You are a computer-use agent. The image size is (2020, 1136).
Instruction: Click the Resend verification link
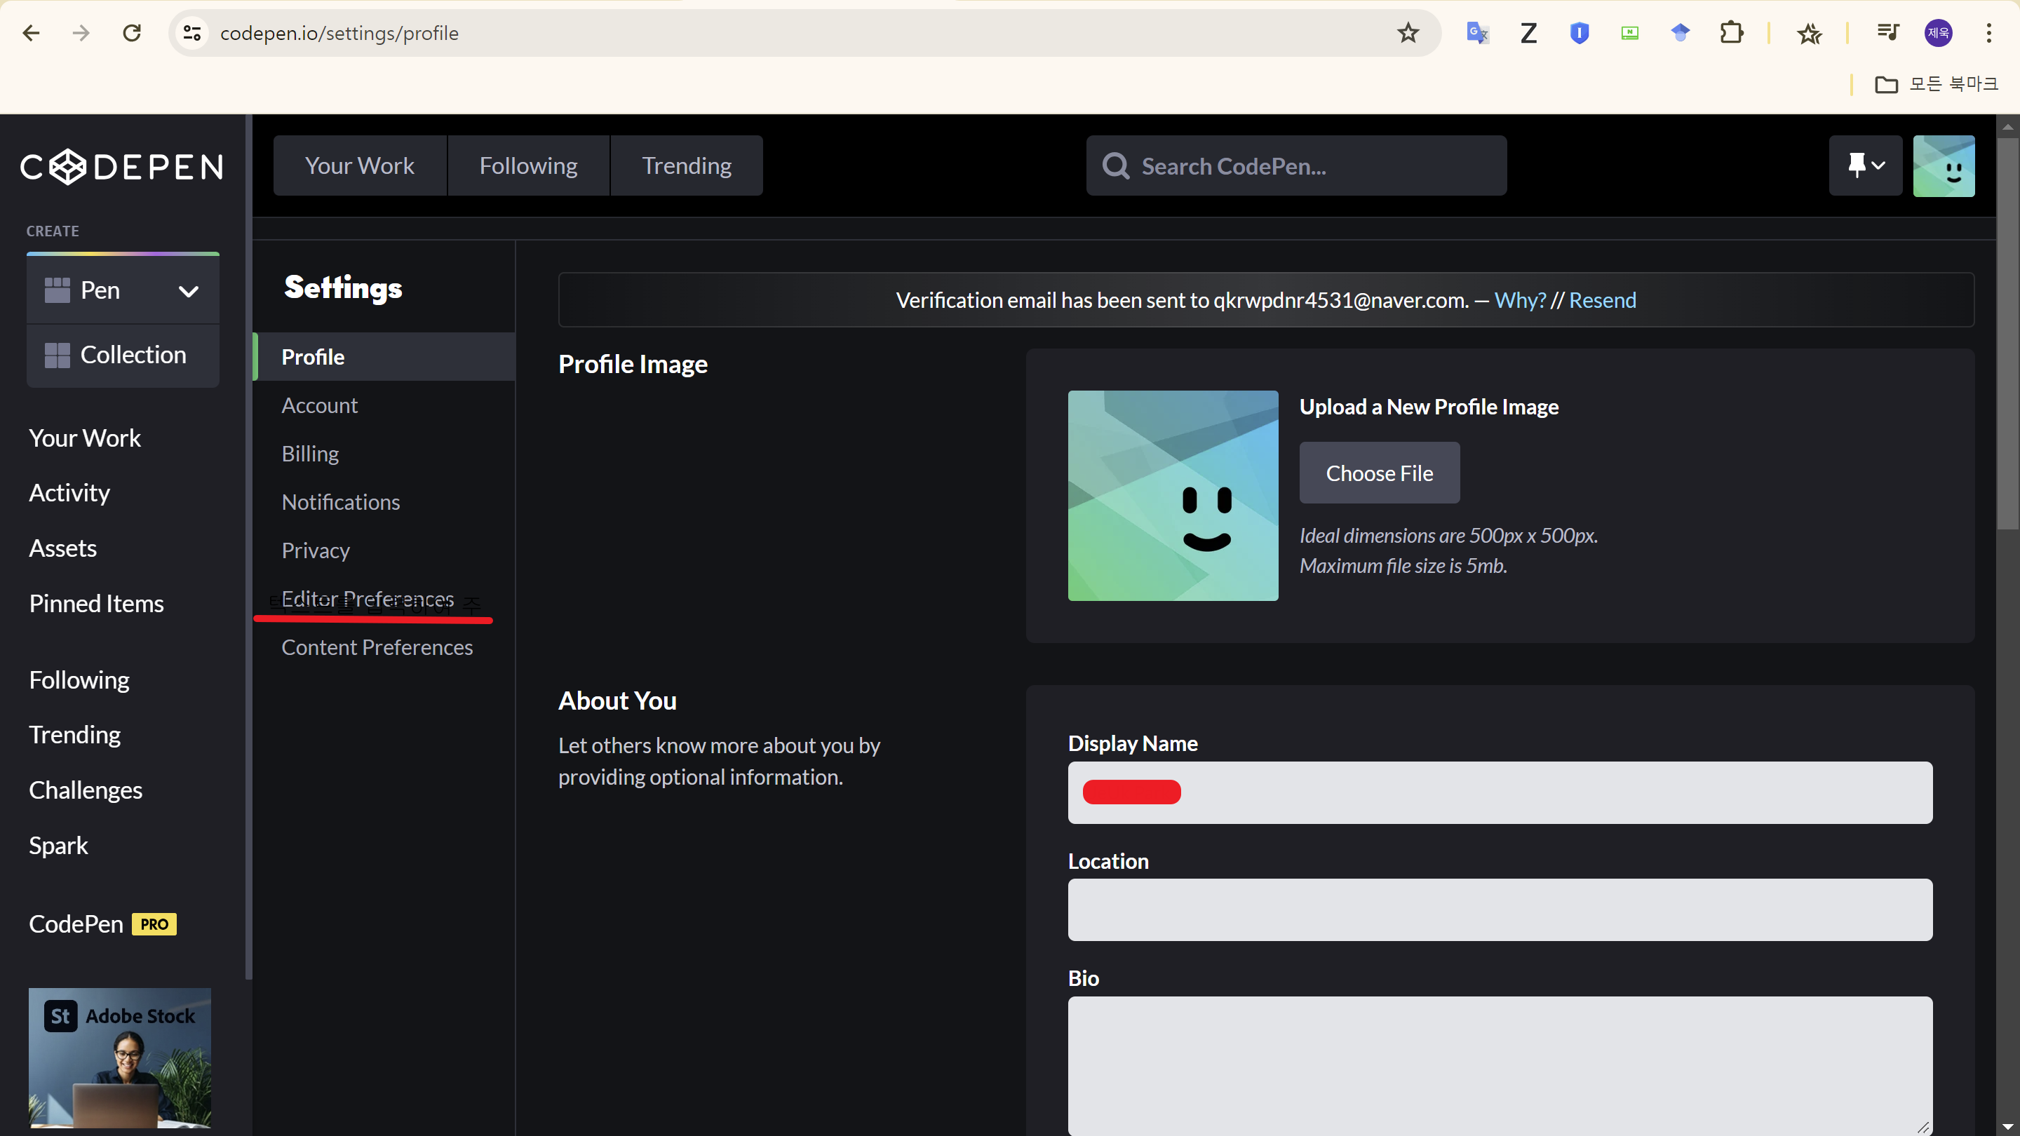[1602, 300]
